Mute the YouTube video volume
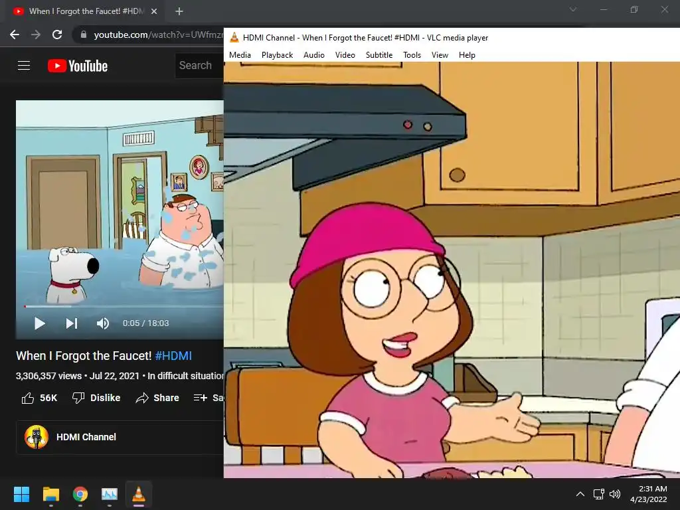 [103, 323]
